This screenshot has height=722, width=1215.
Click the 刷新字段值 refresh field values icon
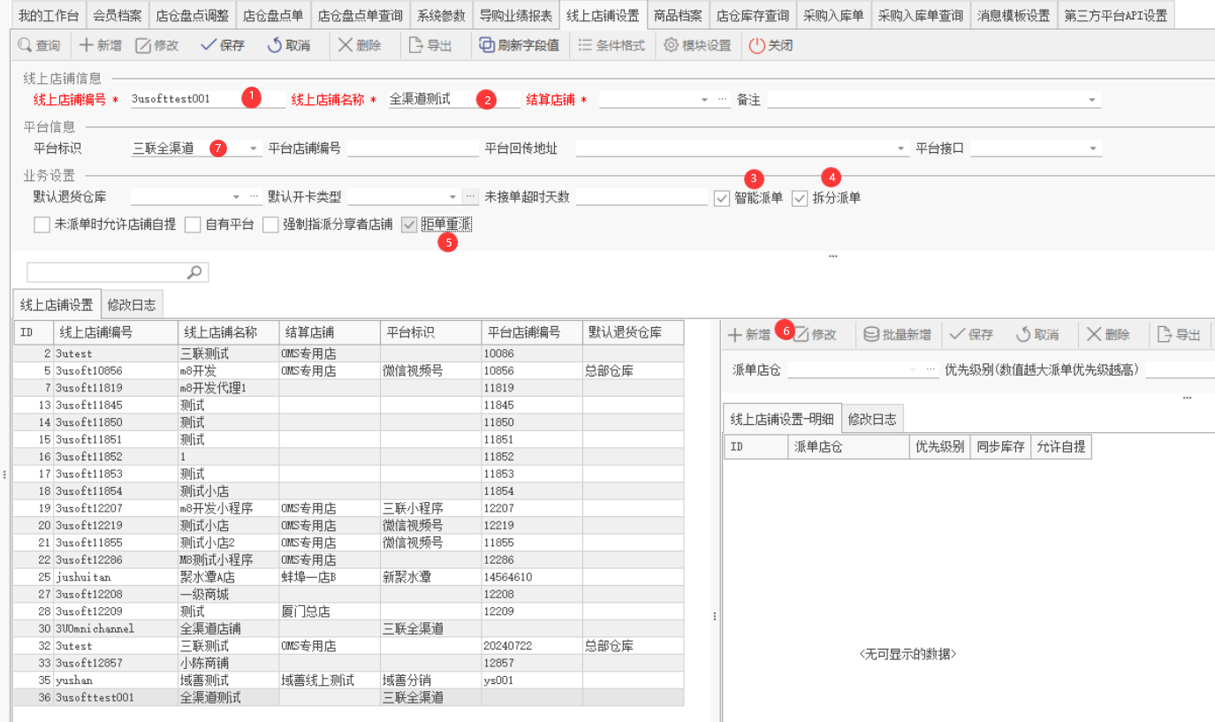click(487, 45)
